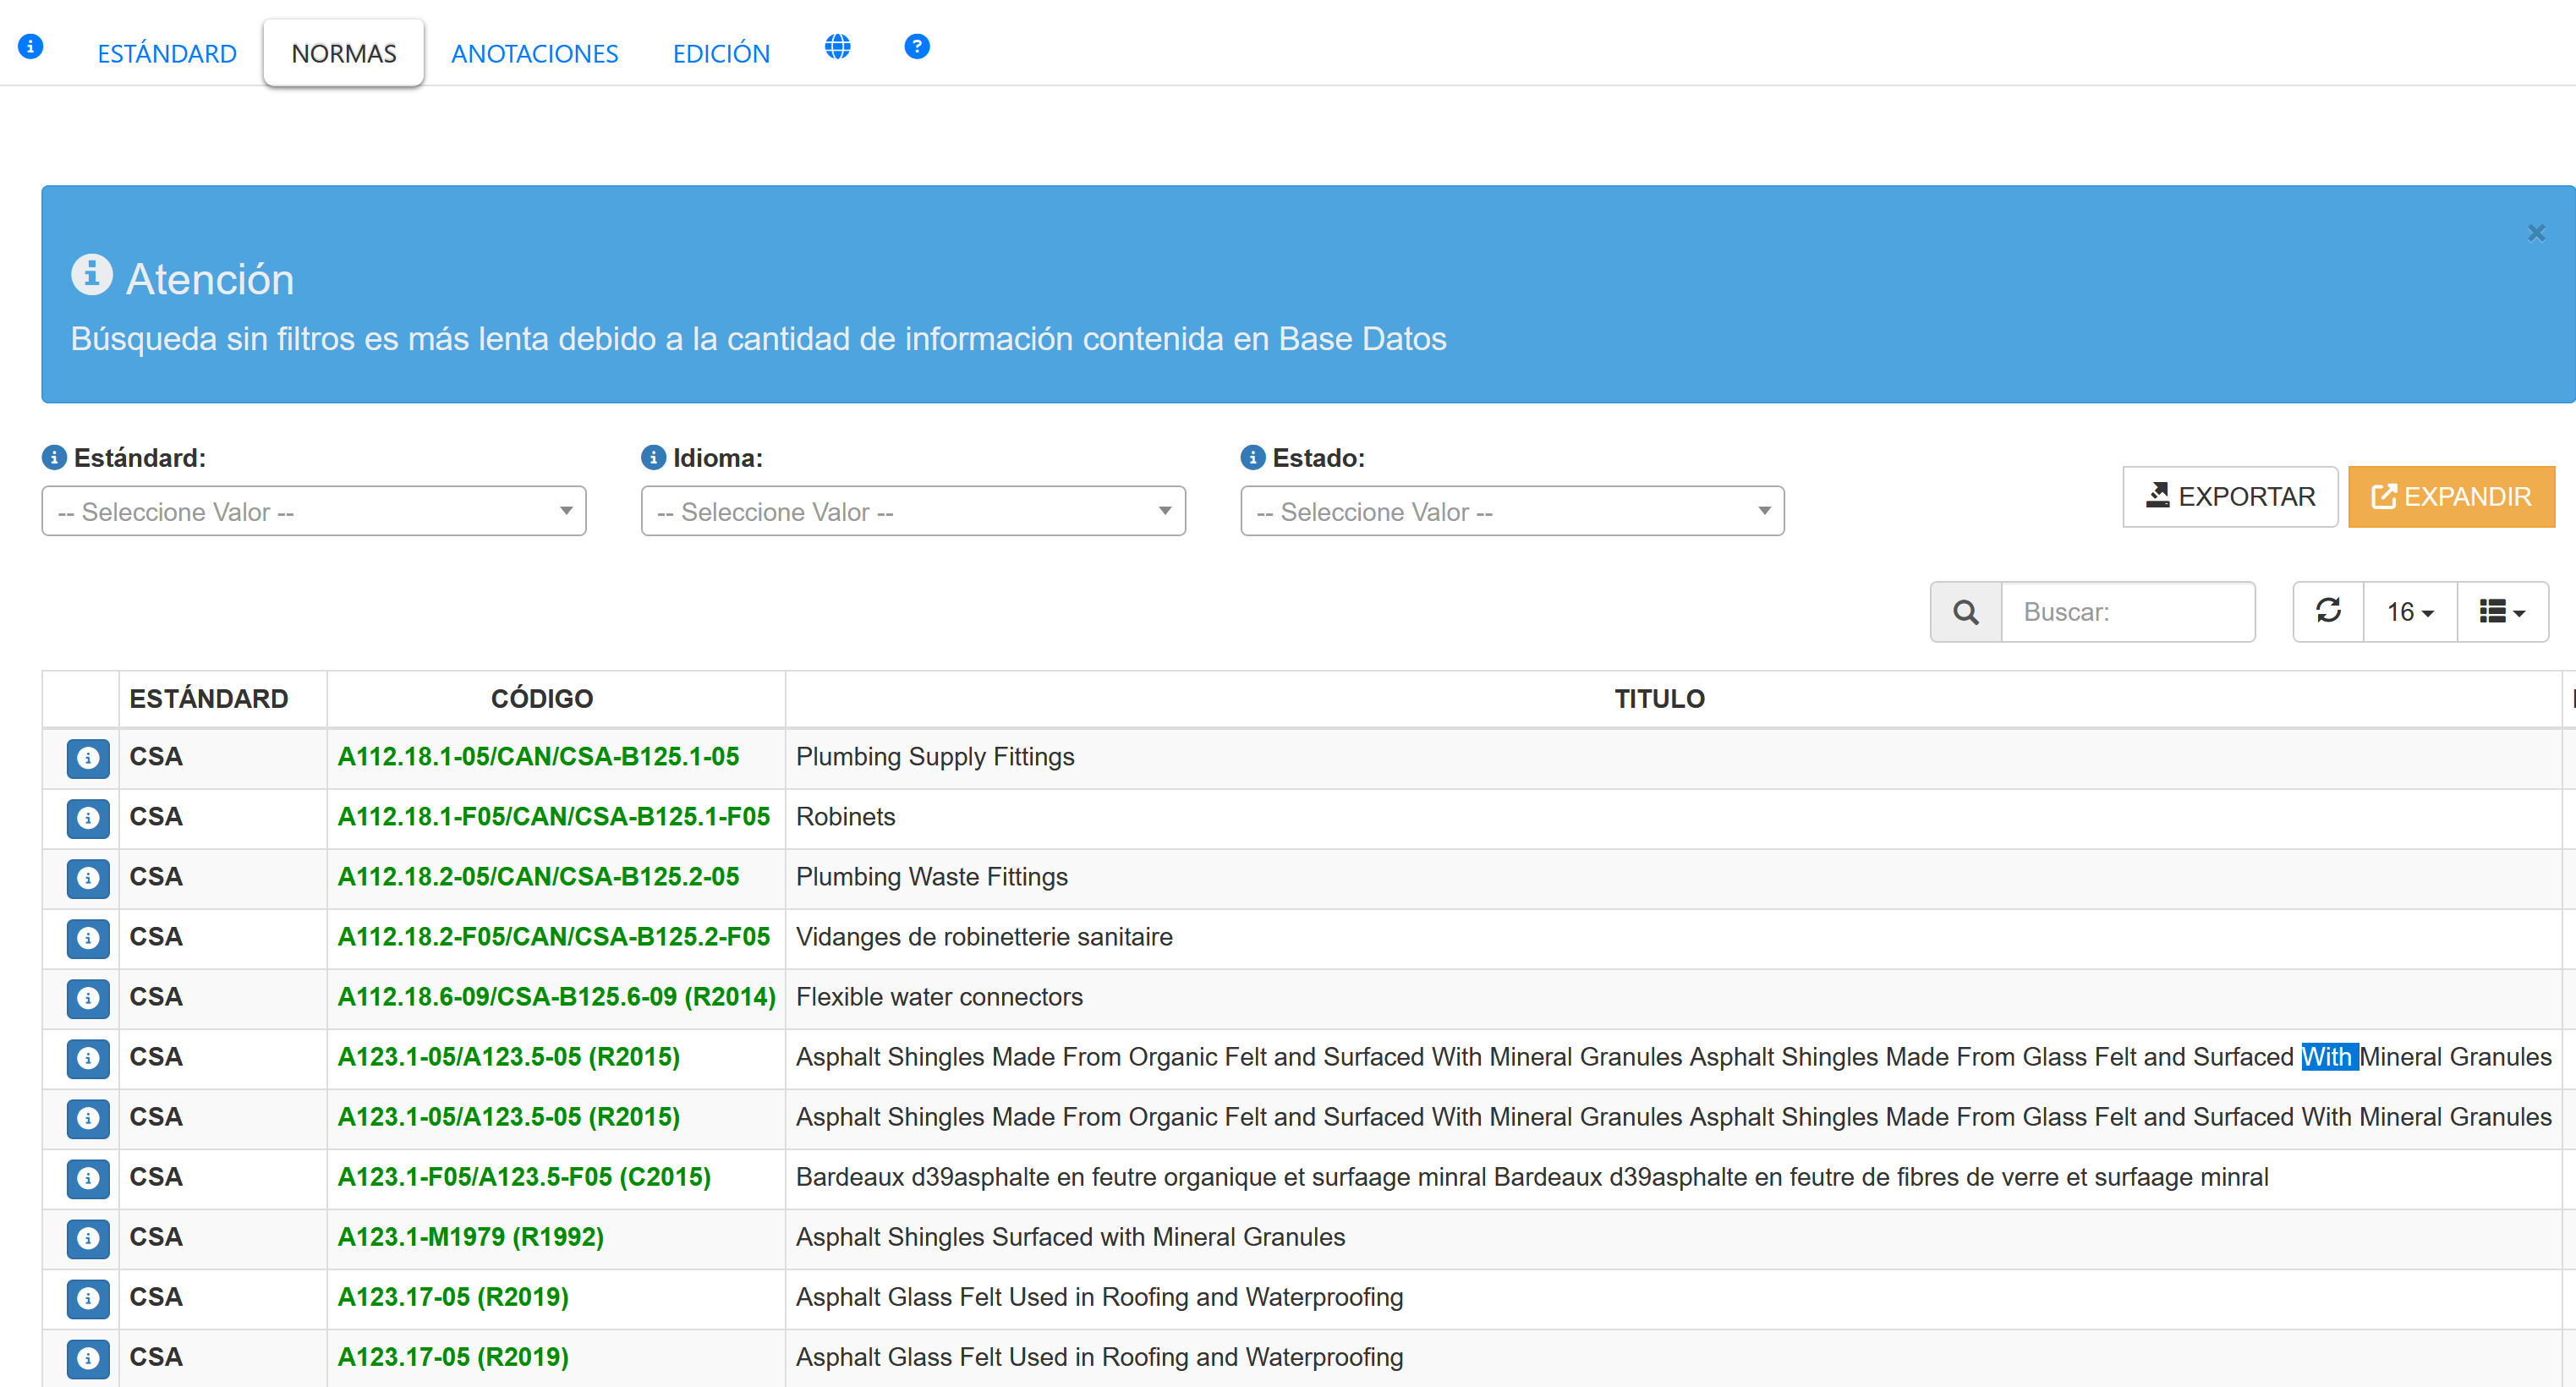Click the orange EXPANDIR button

point(2450,497)
